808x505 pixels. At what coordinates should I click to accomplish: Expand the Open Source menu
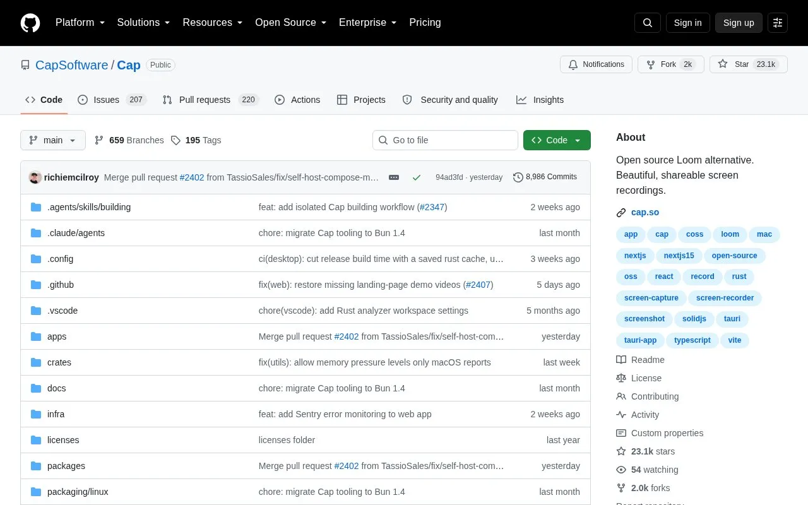[291, 23]
